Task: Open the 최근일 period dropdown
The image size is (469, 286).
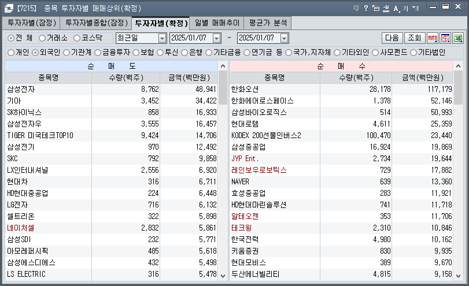Action: [x=162, y=38]
